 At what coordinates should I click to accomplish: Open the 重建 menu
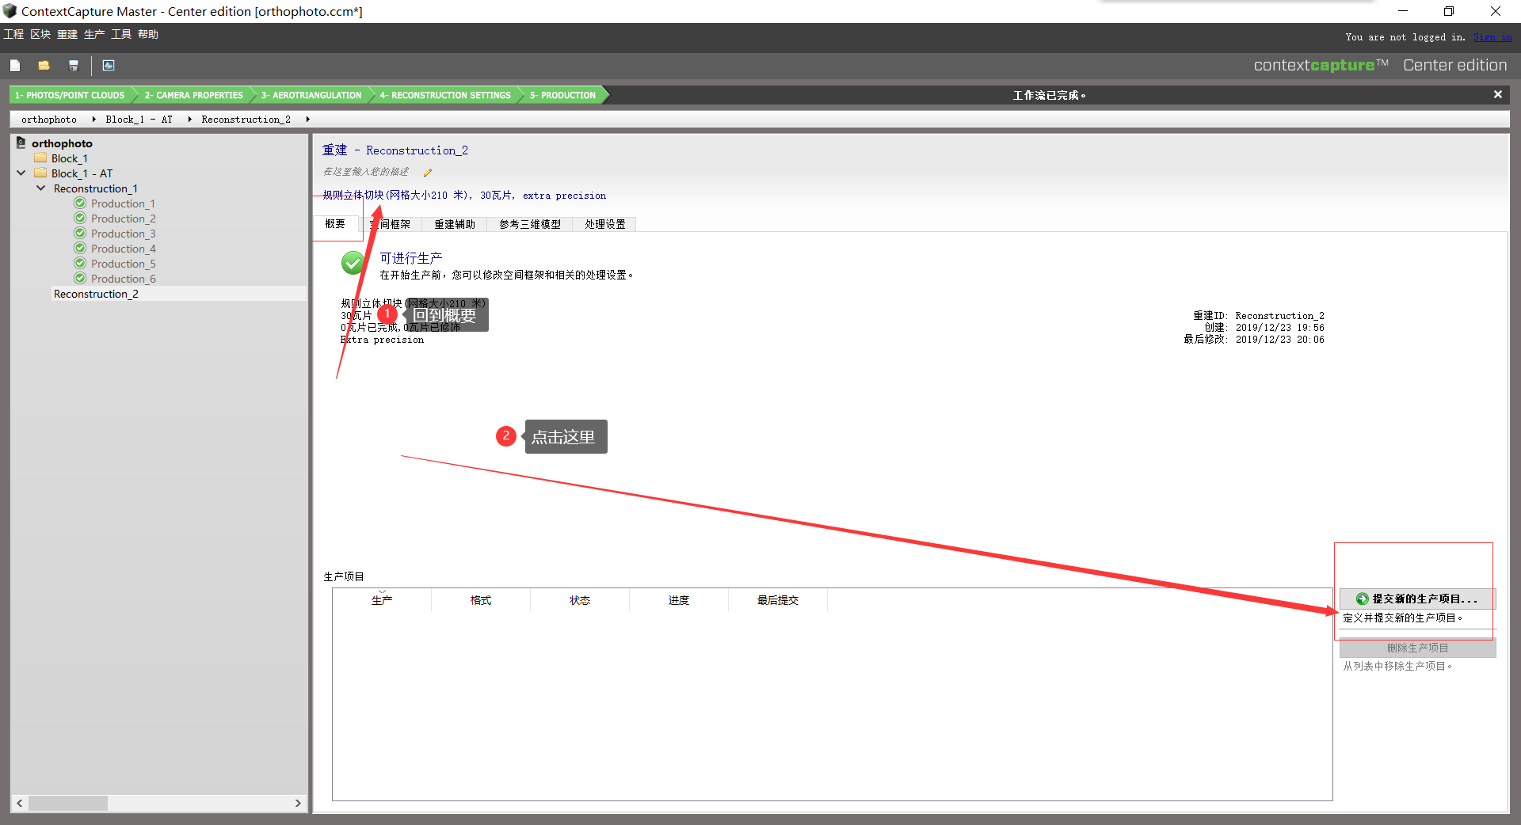(x=67, y=34)
